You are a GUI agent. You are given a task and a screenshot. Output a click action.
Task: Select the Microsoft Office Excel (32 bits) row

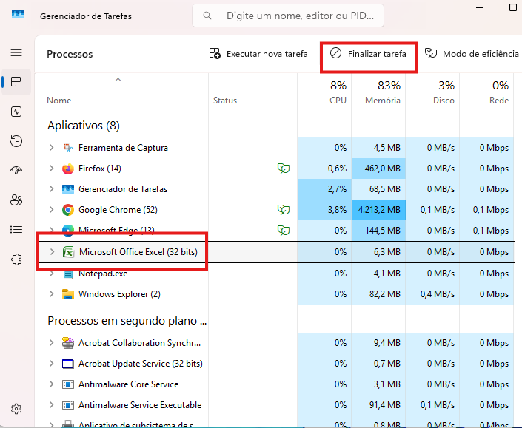point(275,252)
